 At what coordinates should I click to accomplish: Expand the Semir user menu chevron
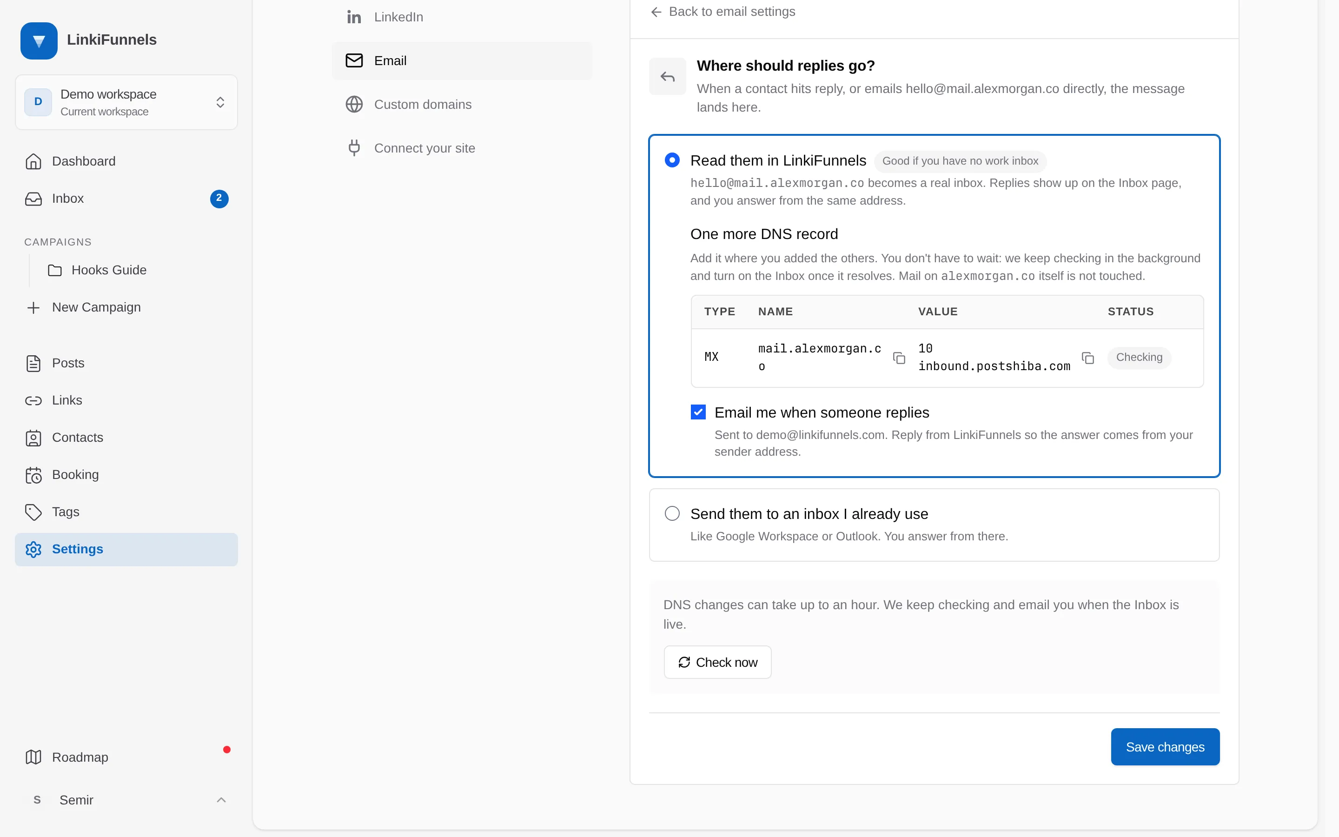(x=221, y=800)
